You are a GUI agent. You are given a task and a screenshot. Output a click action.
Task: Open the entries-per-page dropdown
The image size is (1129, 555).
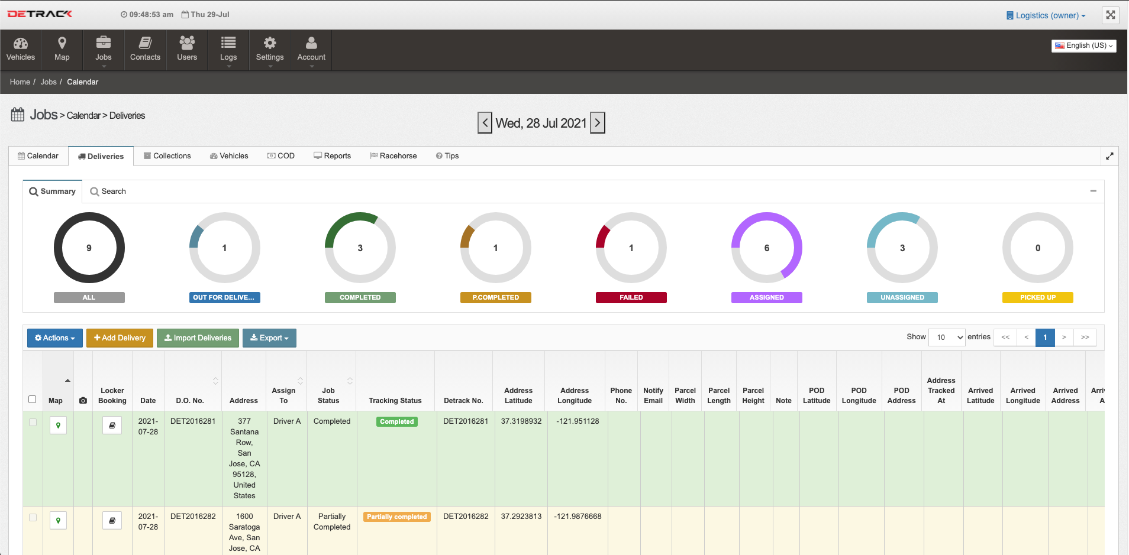tap(947, 337)
